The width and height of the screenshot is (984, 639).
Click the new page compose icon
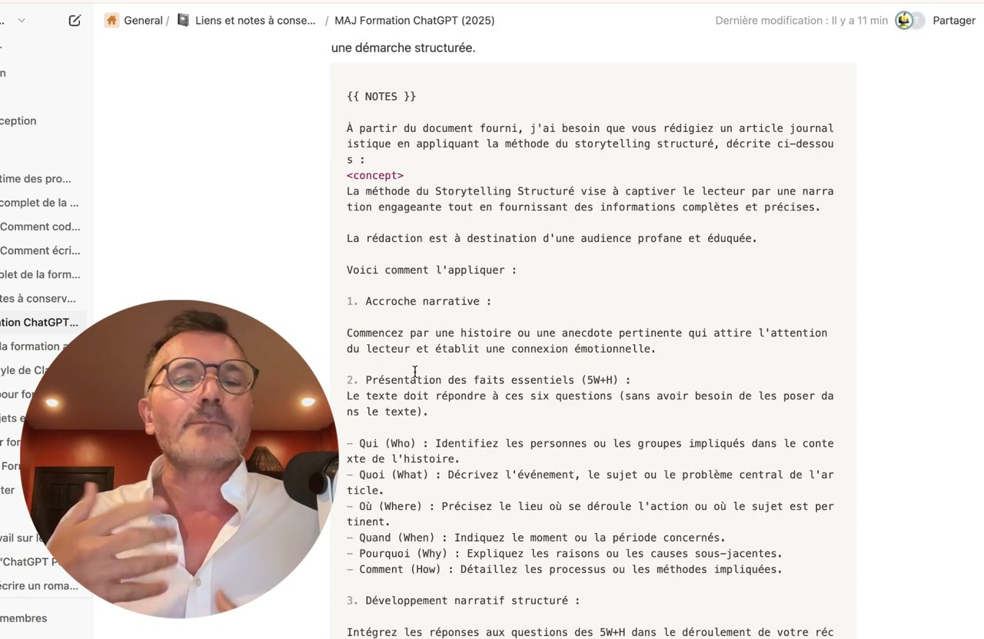(75, 21)
